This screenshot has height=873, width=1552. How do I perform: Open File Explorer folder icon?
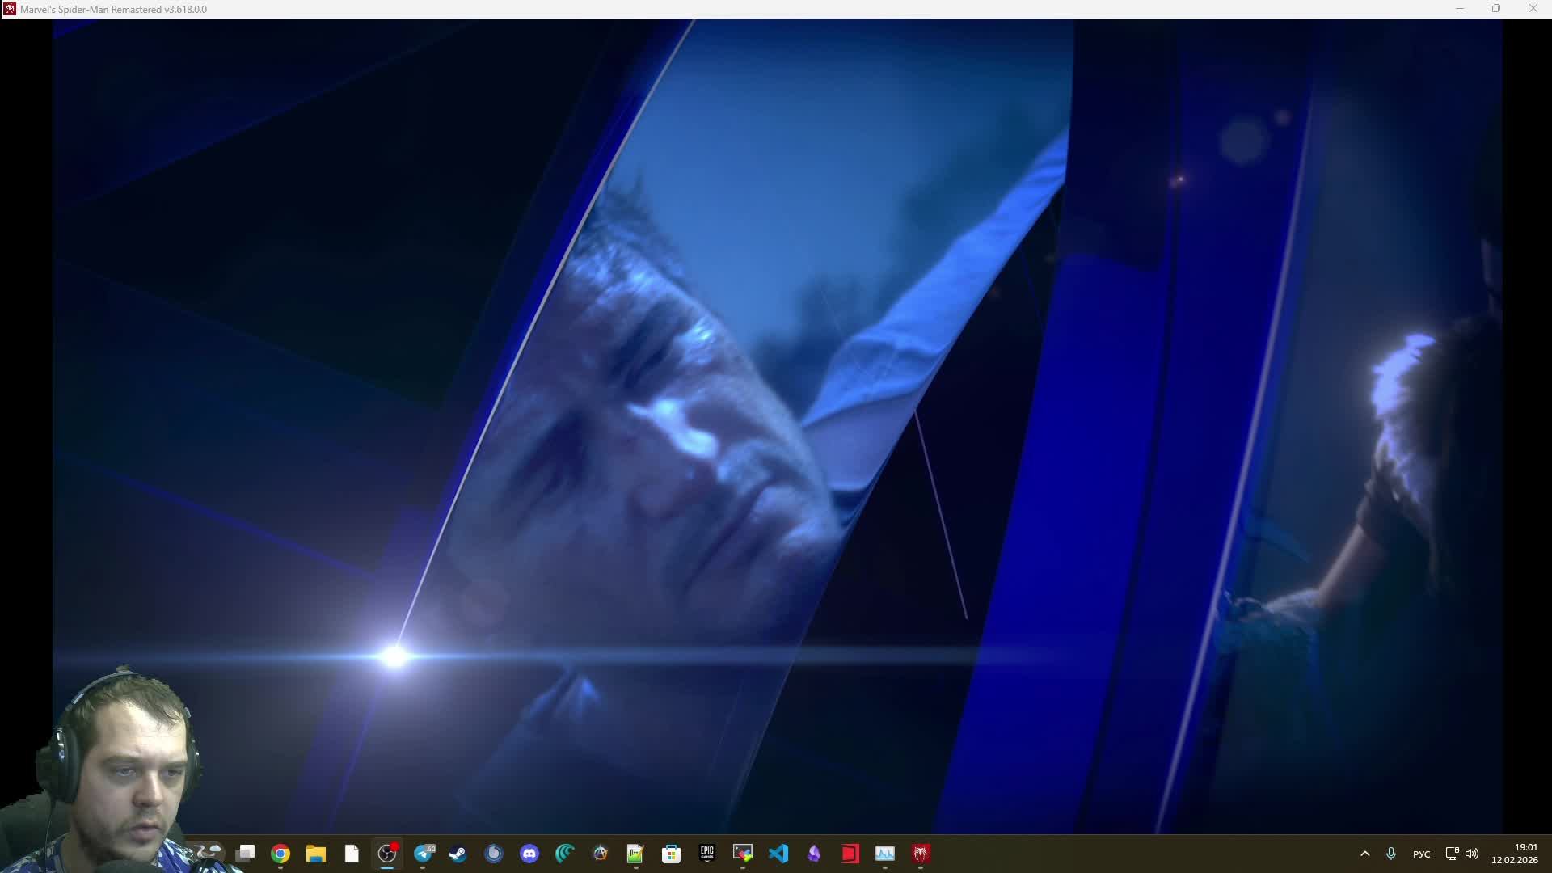(316, 854)
